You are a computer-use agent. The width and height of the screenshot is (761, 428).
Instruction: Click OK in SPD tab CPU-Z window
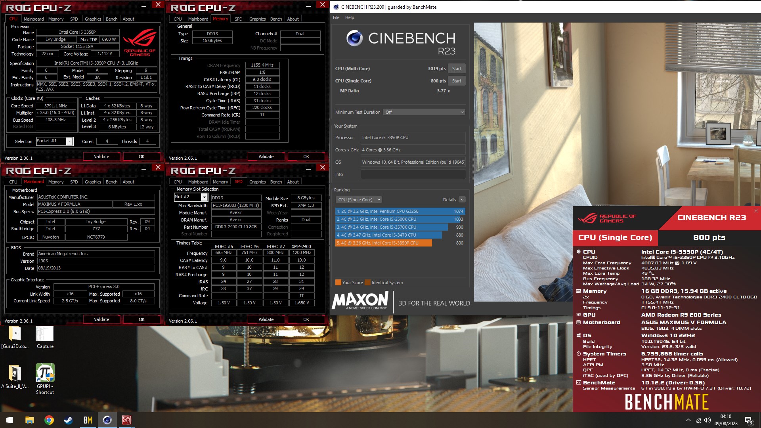tap(306, 319)
